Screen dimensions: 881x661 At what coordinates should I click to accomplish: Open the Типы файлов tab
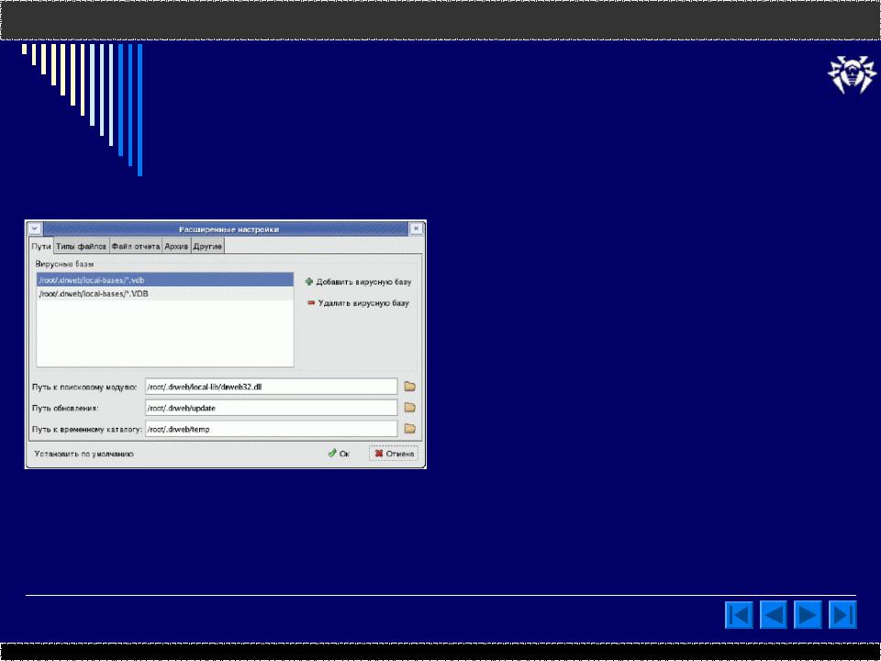(81, 246)
